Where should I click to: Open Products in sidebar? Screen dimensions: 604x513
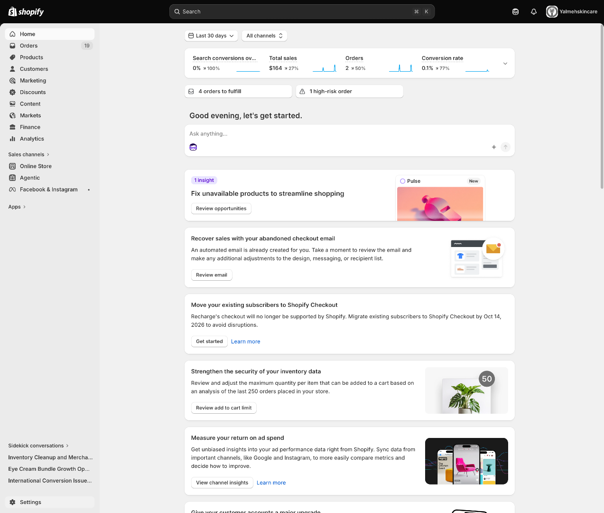pos(50,57)
